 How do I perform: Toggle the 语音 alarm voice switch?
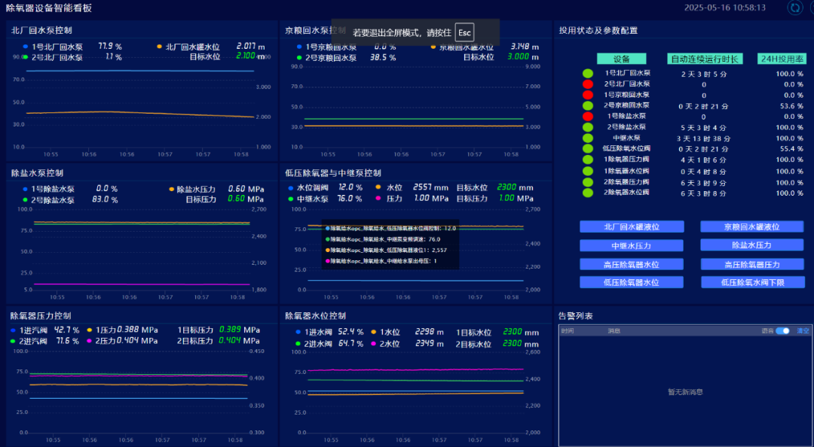(x=783, y=331)
